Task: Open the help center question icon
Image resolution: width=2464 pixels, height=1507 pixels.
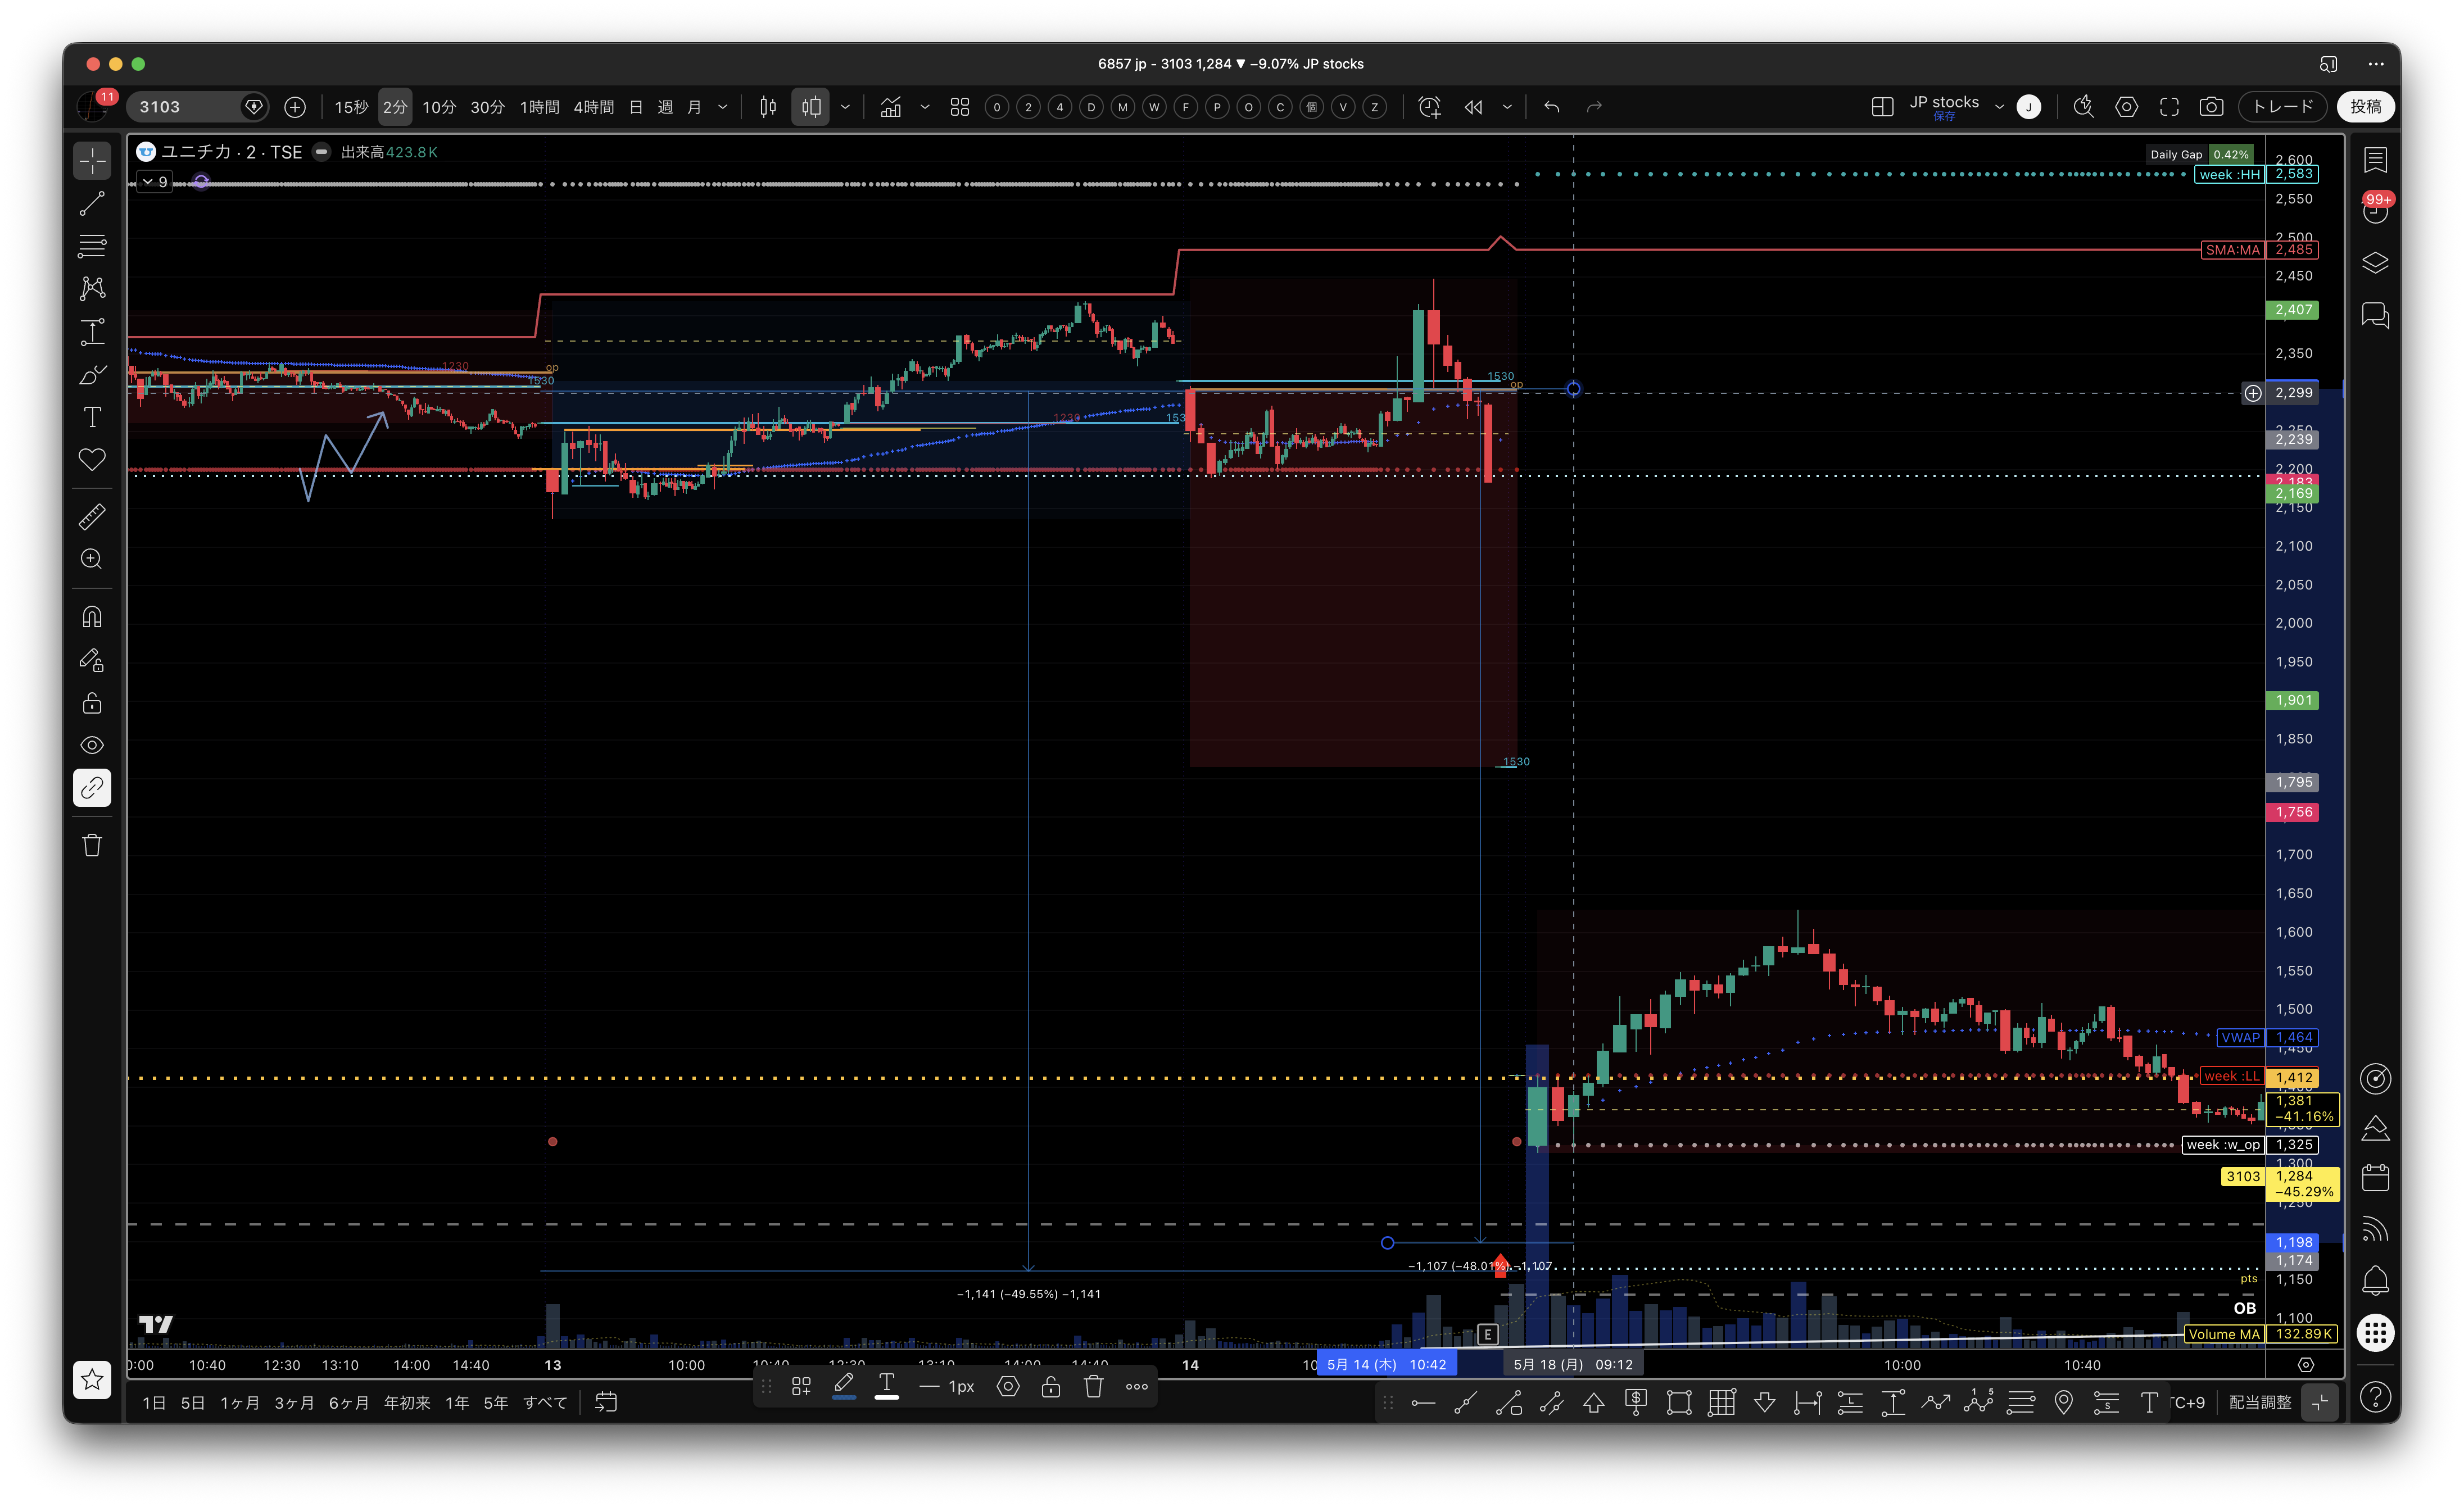Action: [x=2376, y=1397]
